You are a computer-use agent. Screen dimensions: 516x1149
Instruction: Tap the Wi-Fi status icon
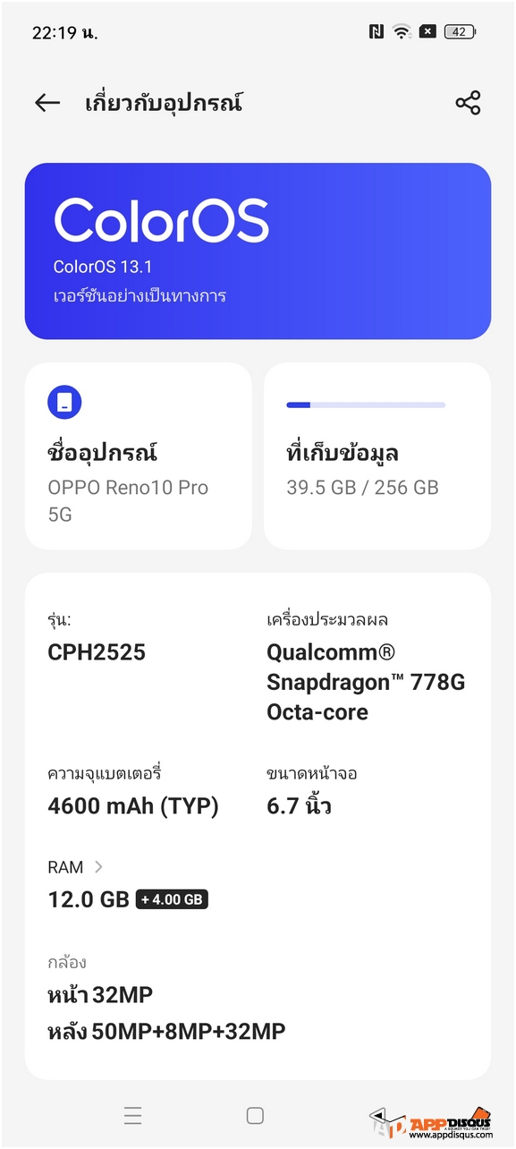[402, 32]
